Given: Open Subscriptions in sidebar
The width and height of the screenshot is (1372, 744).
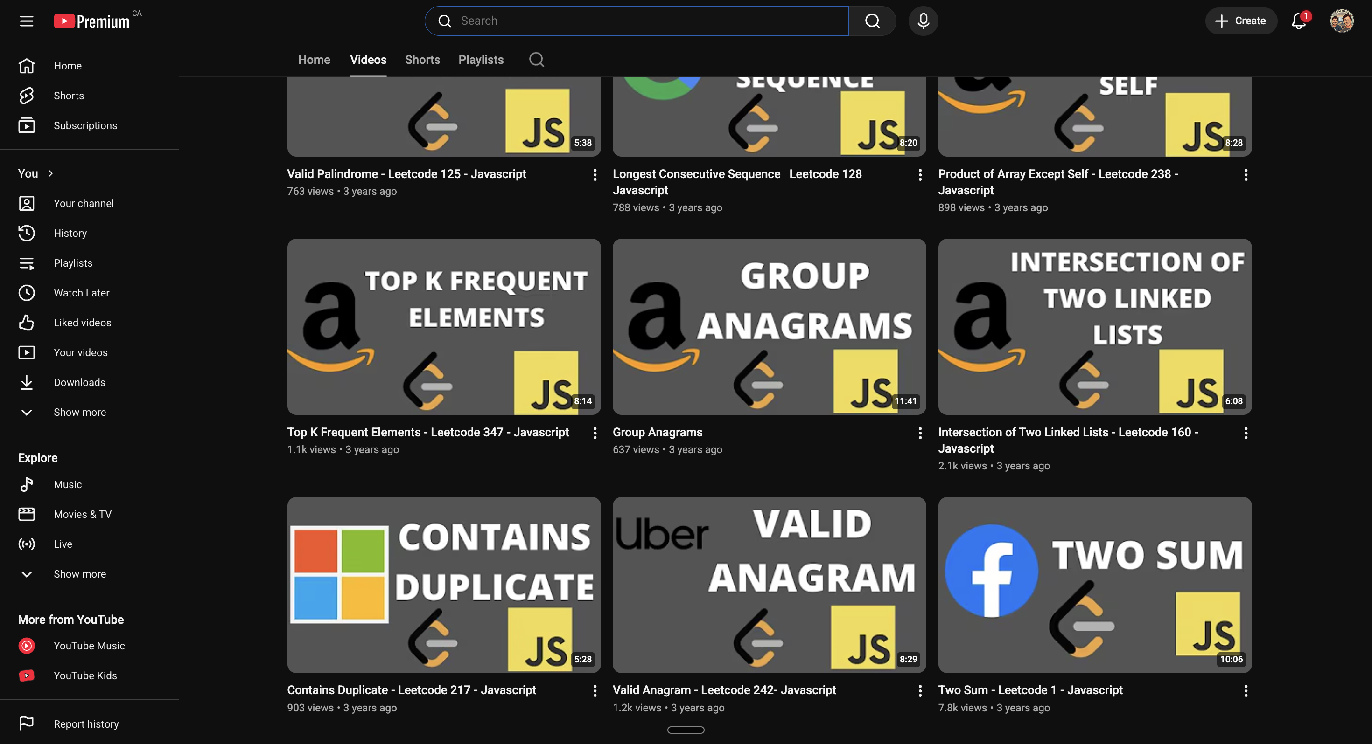Looking at the screenshot, I should click(90, 125).
